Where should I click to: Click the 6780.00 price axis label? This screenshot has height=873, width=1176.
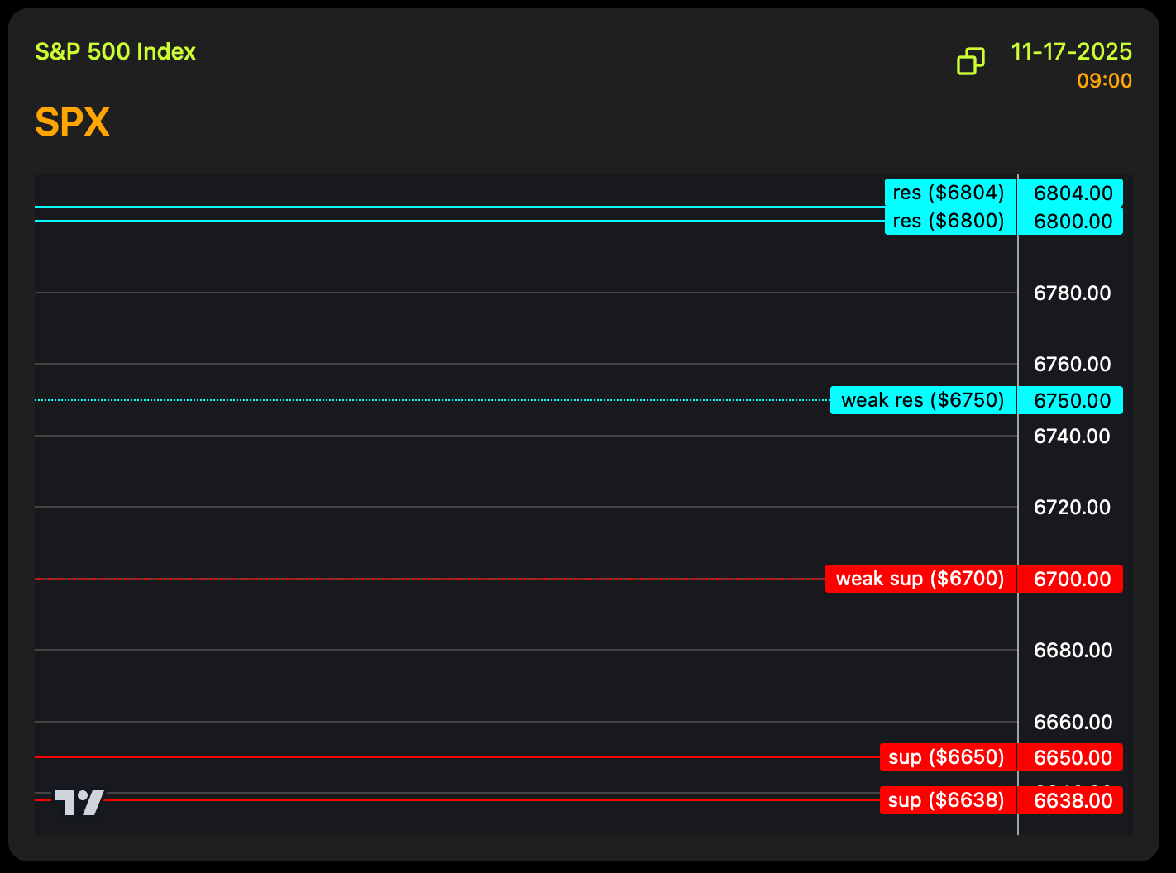pyautogui.click(x=1072, y=293)
